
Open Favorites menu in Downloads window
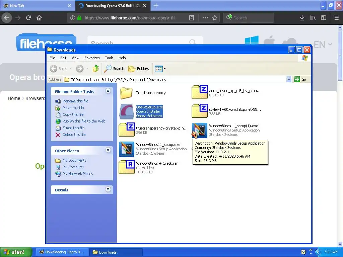click(x=92, y=58)
